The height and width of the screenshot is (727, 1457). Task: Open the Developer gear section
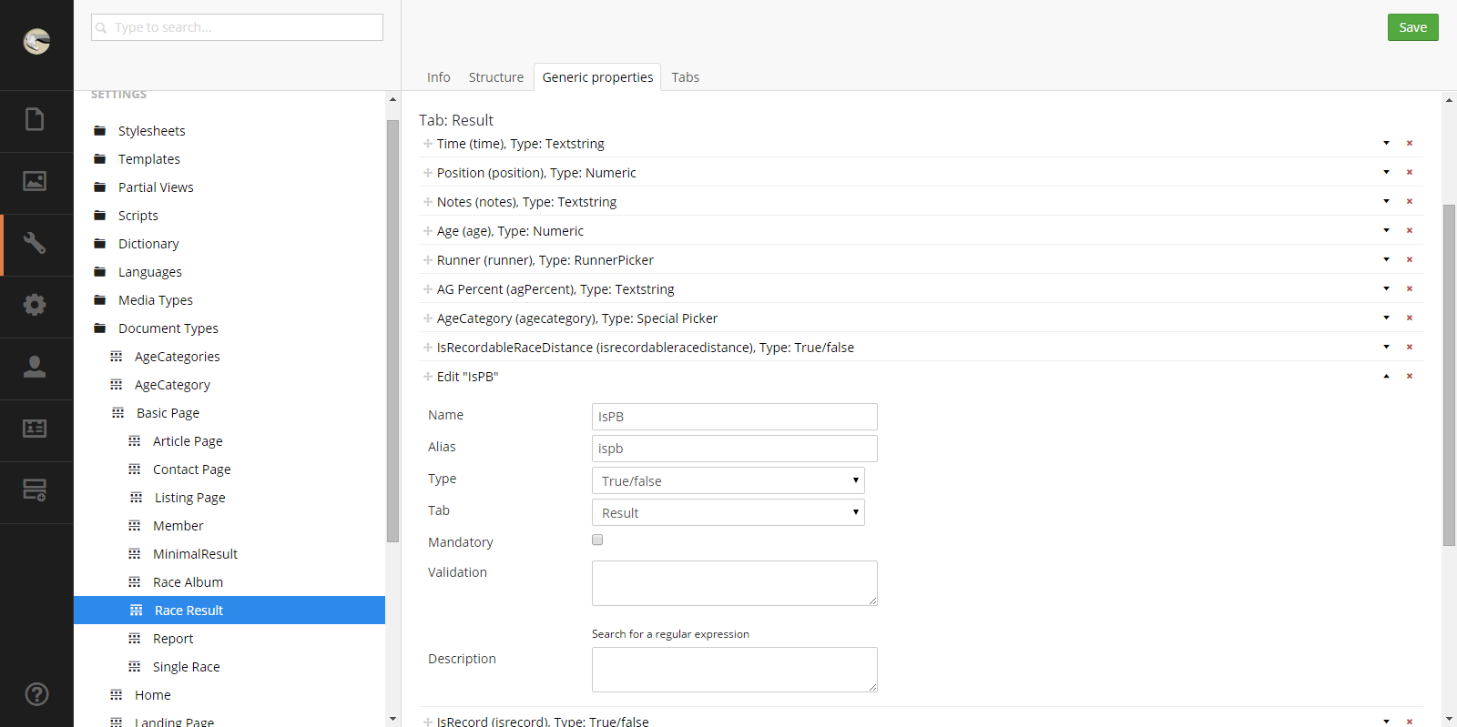pos(35,305)
